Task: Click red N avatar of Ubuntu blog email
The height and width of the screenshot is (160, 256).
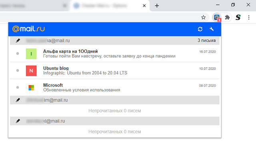Action: (x=31, y=71)
